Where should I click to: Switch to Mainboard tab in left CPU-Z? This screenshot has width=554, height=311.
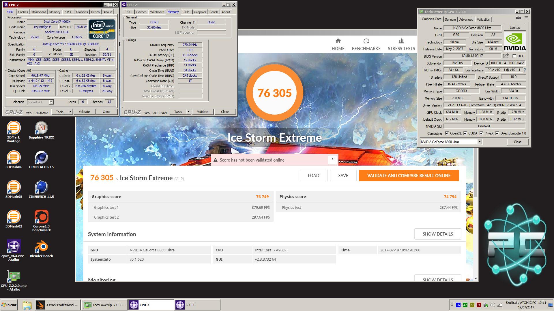pyautogui.click(x=39, y=12)
